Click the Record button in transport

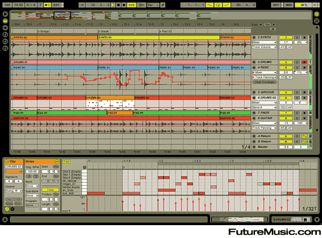pyautogui.click(x=124, y=5)
